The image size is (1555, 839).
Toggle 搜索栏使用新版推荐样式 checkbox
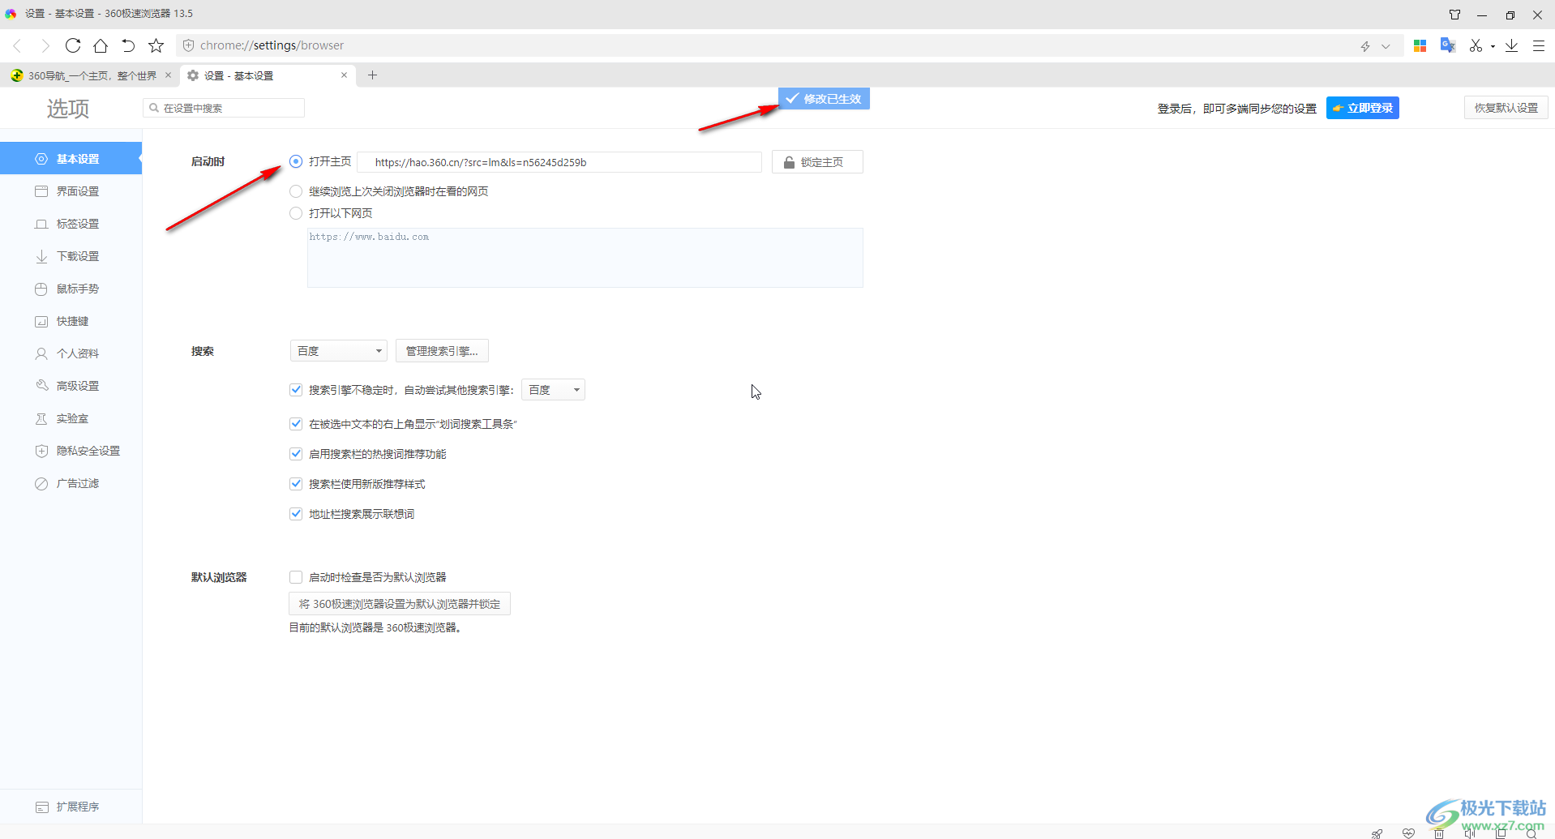296,484
